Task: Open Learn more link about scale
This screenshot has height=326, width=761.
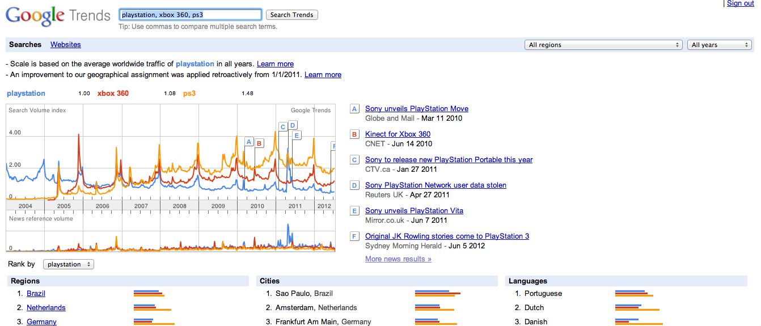Action: (275, 64)
